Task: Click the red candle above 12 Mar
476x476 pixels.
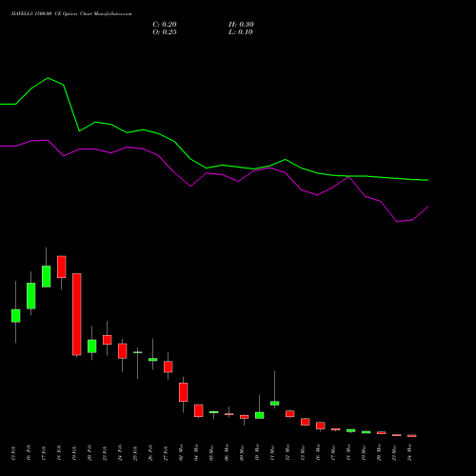Action: tap(290, 414)
